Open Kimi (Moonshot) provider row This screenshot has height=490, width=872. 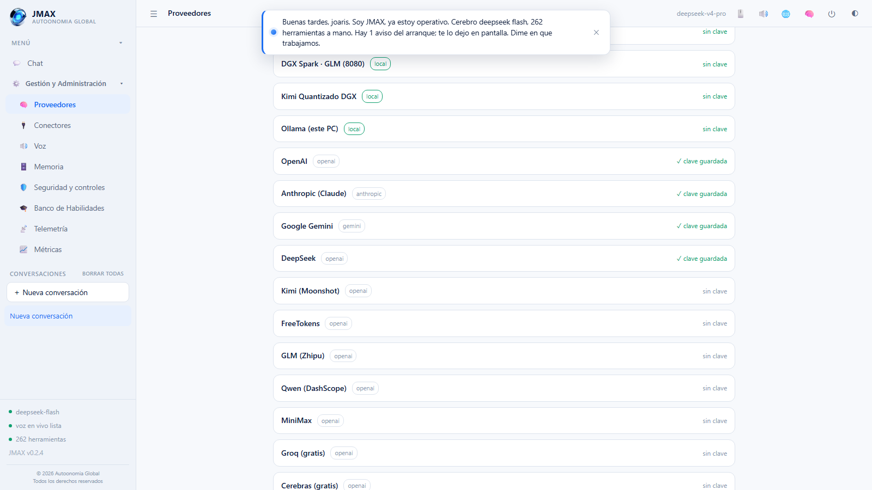coord(504,291)
